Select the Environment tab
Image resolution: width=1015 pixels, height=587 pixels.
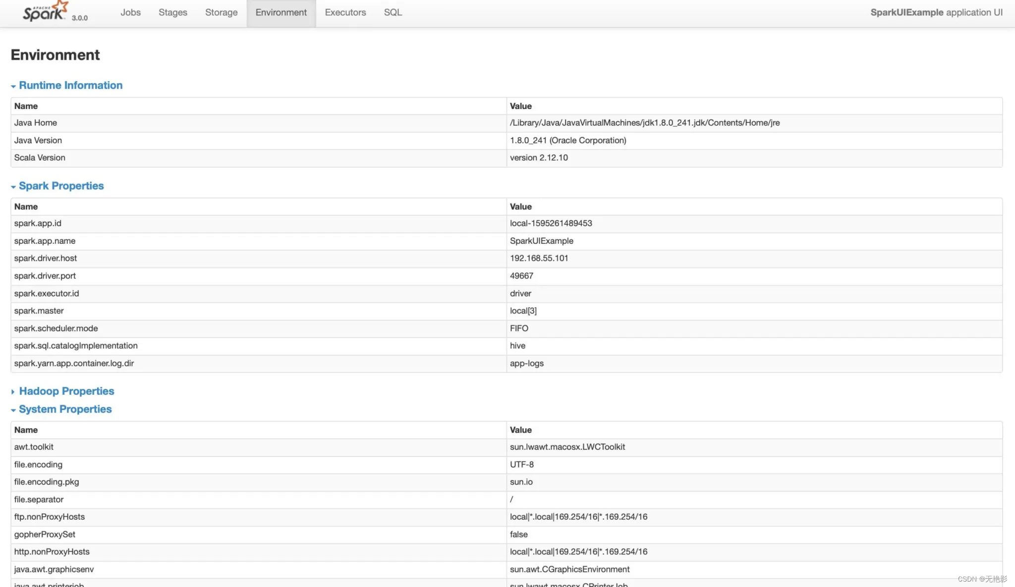click(x=281, y=12)
